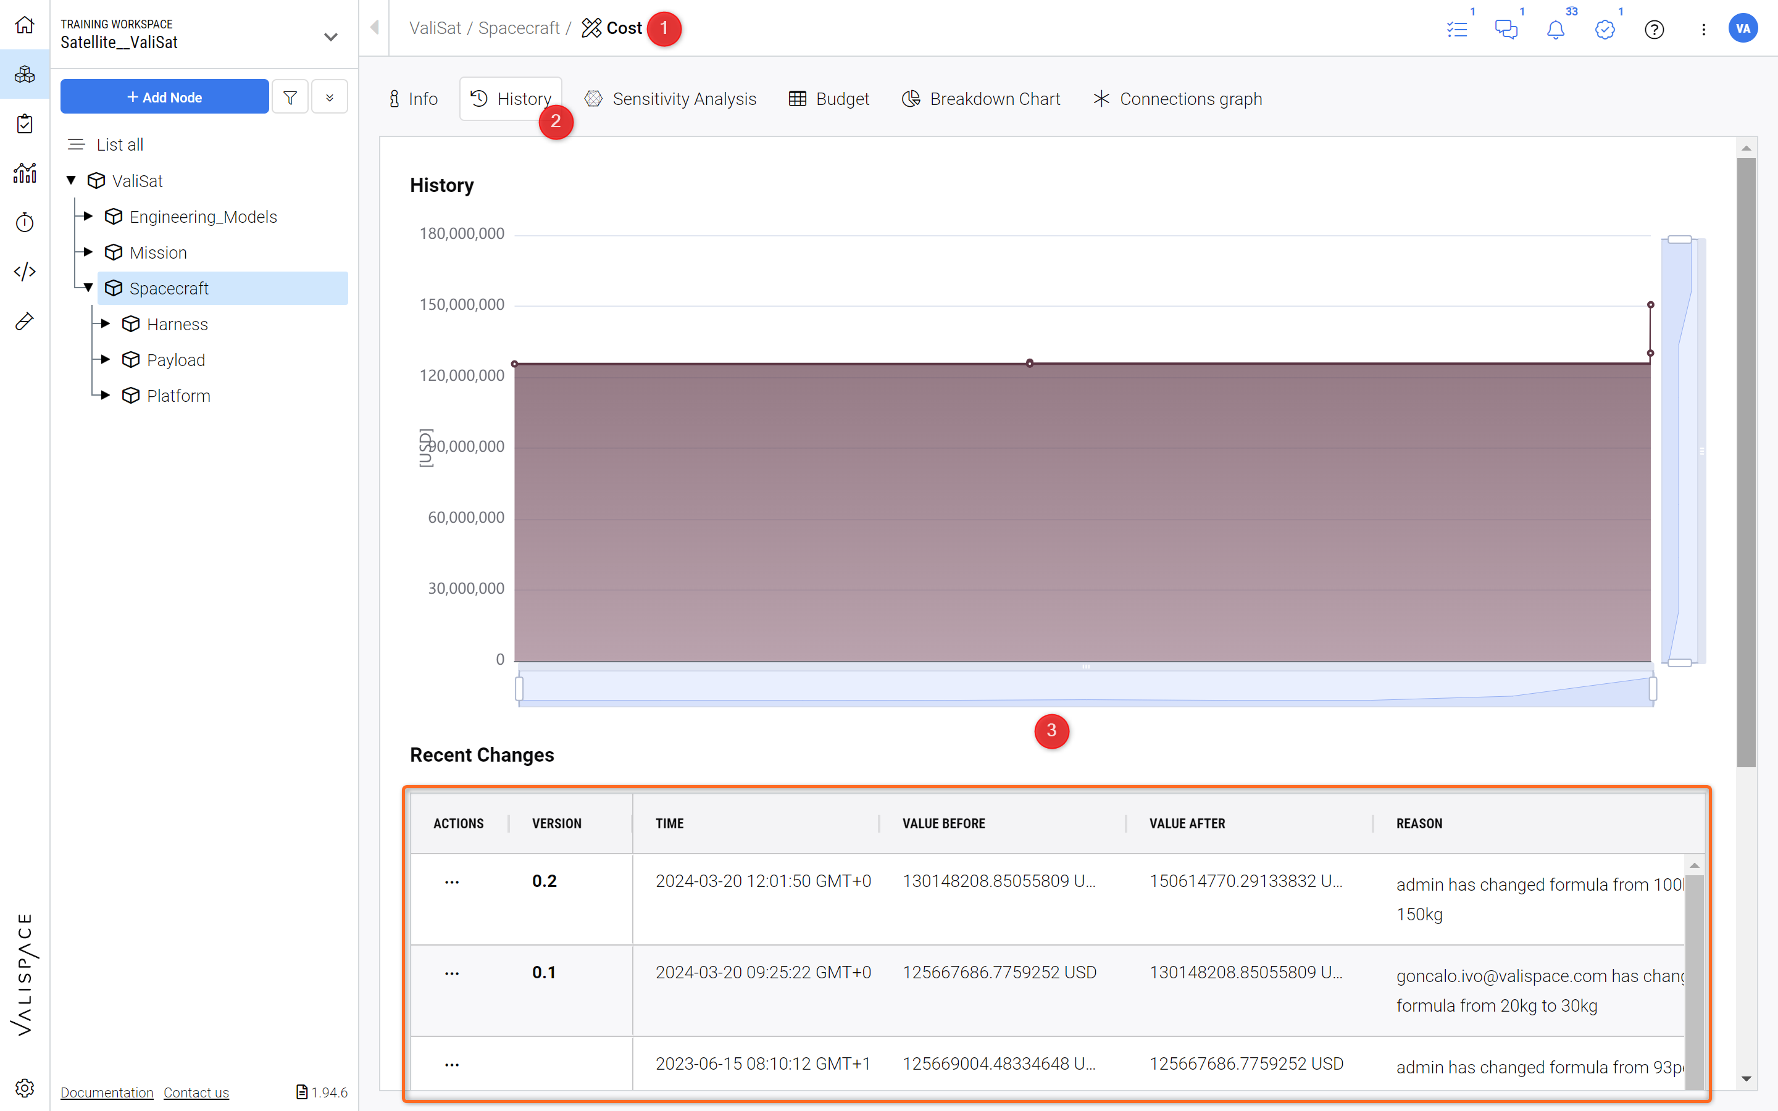Click the Harness component cube icon

point(131,324)
